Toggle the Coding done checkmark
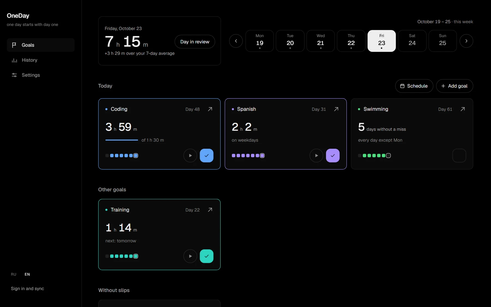491x307 pixels. tap(206, 156)
